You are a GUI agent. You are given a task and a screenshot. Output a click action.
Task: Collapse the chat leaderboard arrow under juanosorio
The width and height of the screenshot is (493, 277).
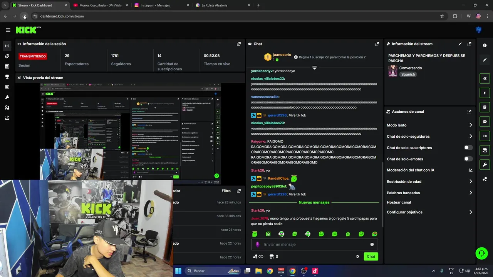tap(314, 68)
